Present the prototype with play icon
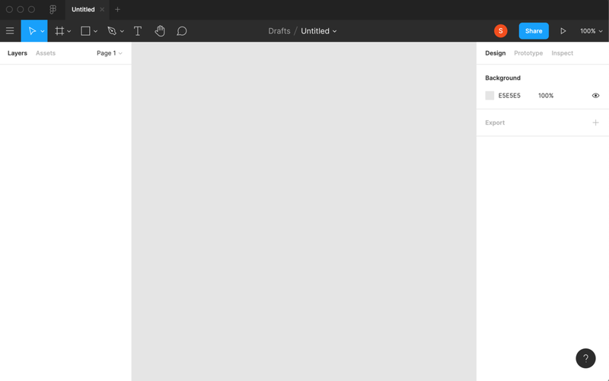The width and height of the screenshot is (609, 381). (x=563, y=31)
